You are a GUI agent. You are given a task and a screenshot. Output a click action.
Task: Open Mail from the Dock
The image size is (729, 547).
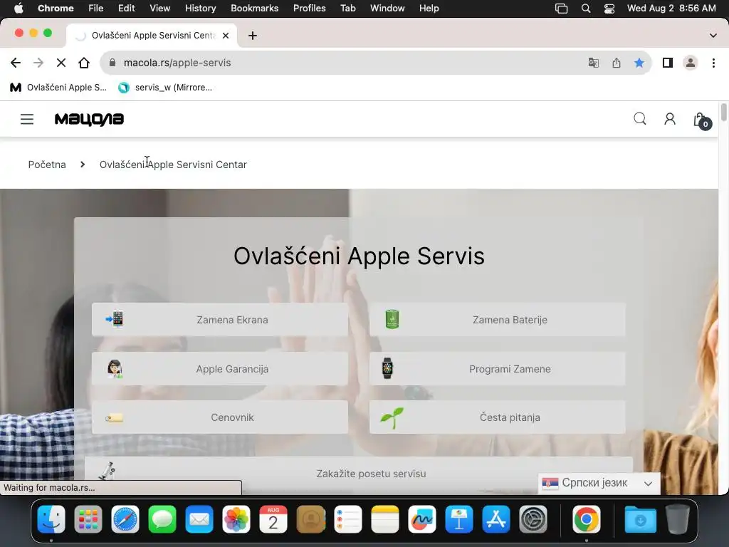pos(199,519)
